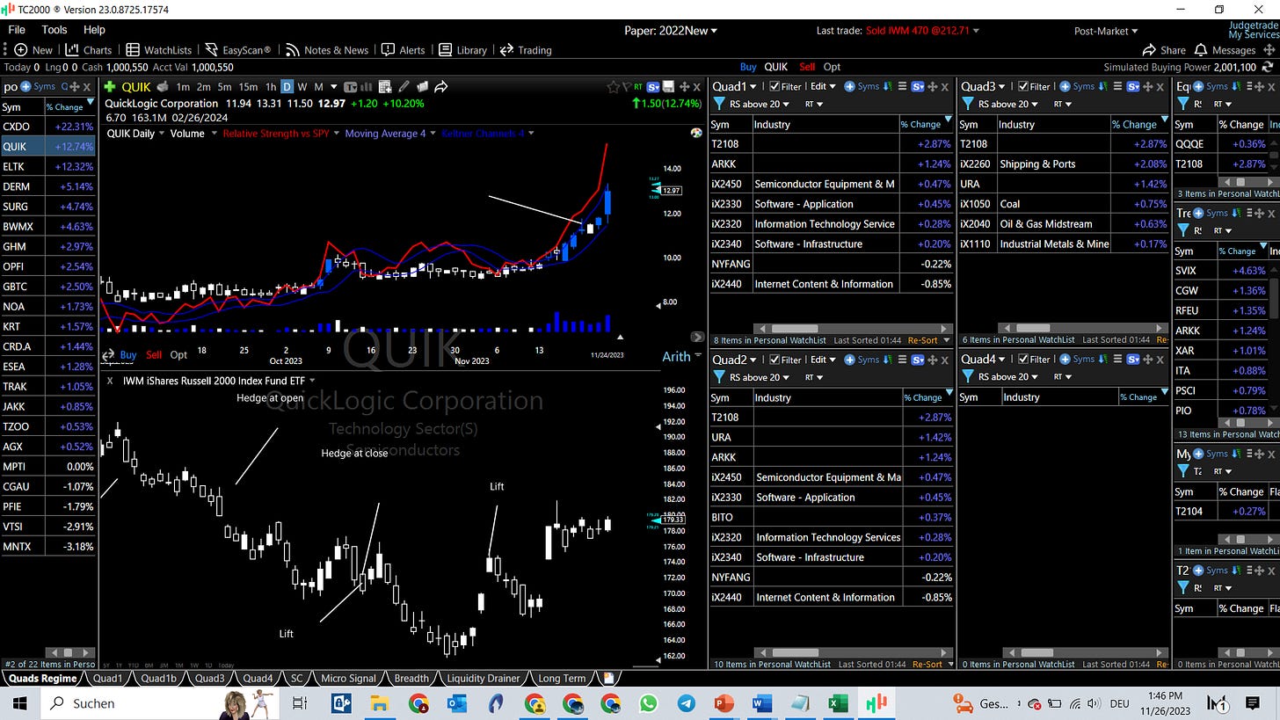Open Quad1 RS above 20 condition dropdown
The height and width of the screenshot is (720, 1280).
(x=760, y=104)
